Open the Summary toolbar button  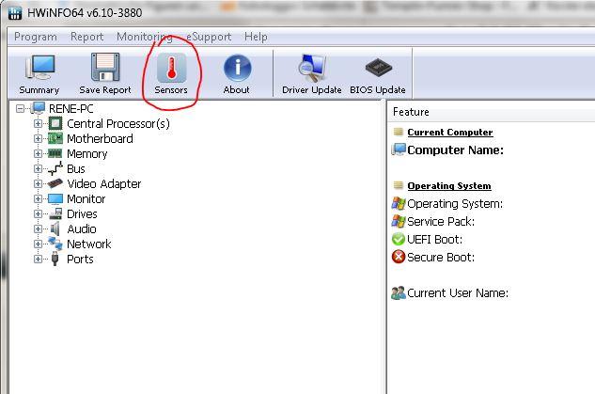[x=39, y=73]
